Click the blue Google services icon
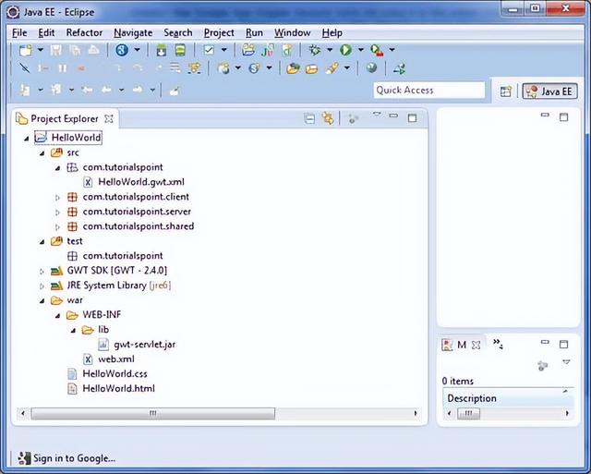This screenshot has height=474, width=591. click(x=122, y=50)
